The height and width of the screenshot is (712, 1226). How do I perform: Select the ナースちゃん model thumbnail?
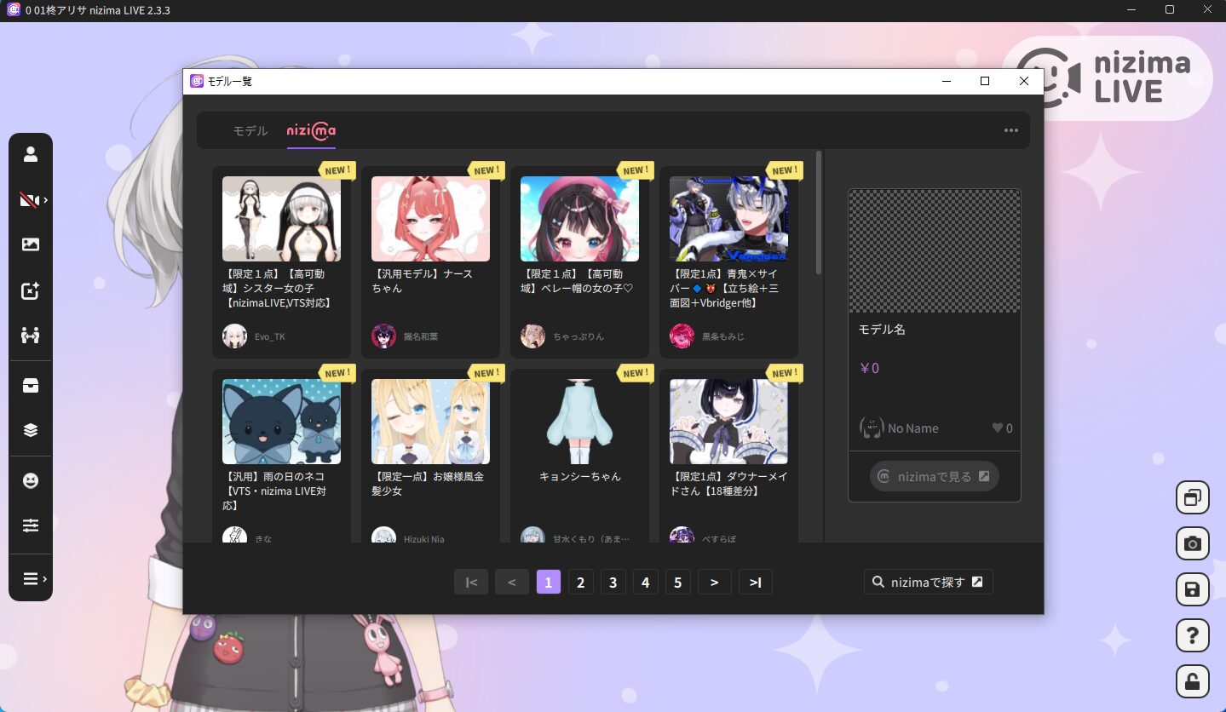click(x=430, y=219)
